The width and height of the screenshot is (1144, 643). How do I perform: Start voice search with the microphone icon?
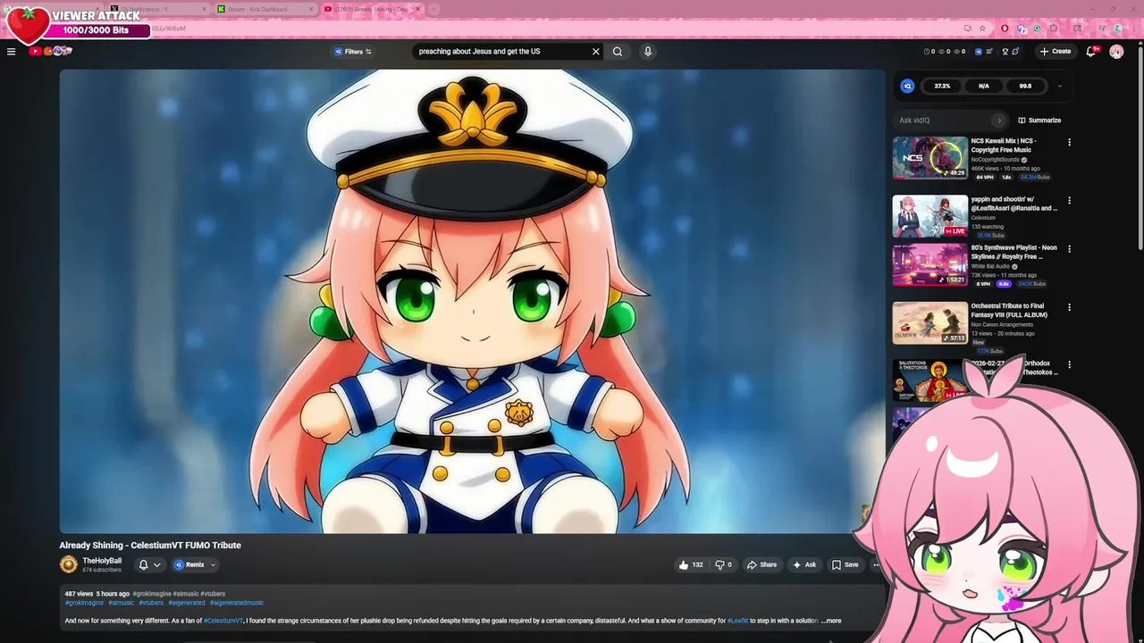coord(648,51)
